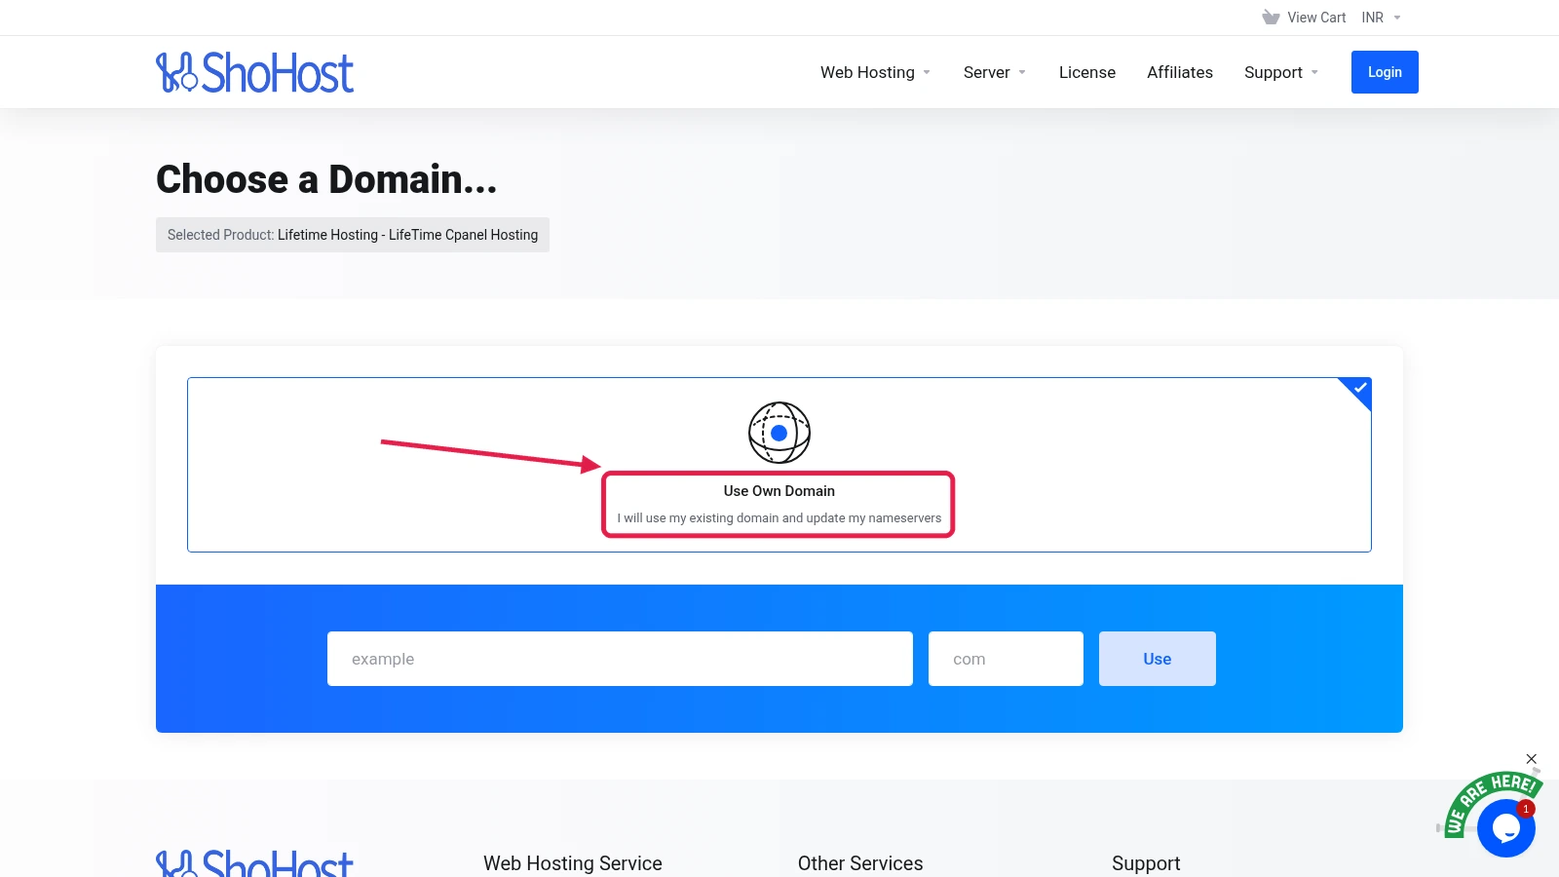1559x877 pixels.
Task: Expand the Support menu
Action: 1280,72
